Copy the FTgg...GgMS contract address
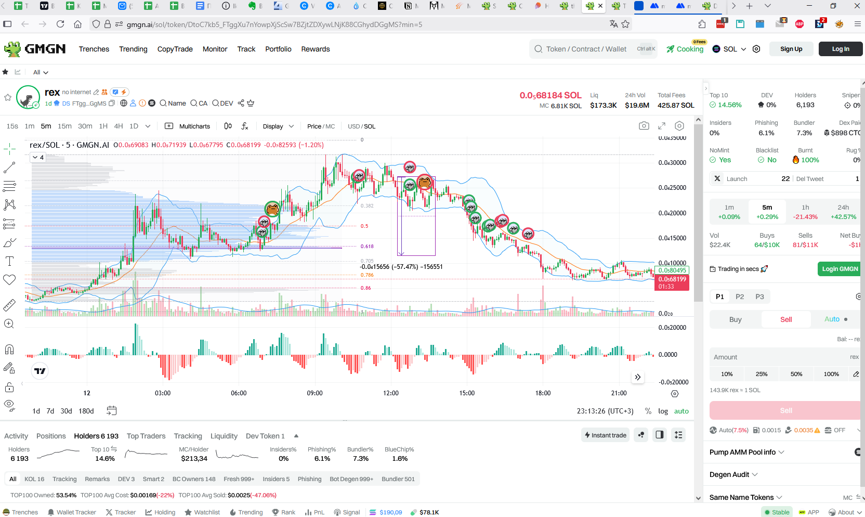Screen dimensions: 865x517 (x=111, y=104)
